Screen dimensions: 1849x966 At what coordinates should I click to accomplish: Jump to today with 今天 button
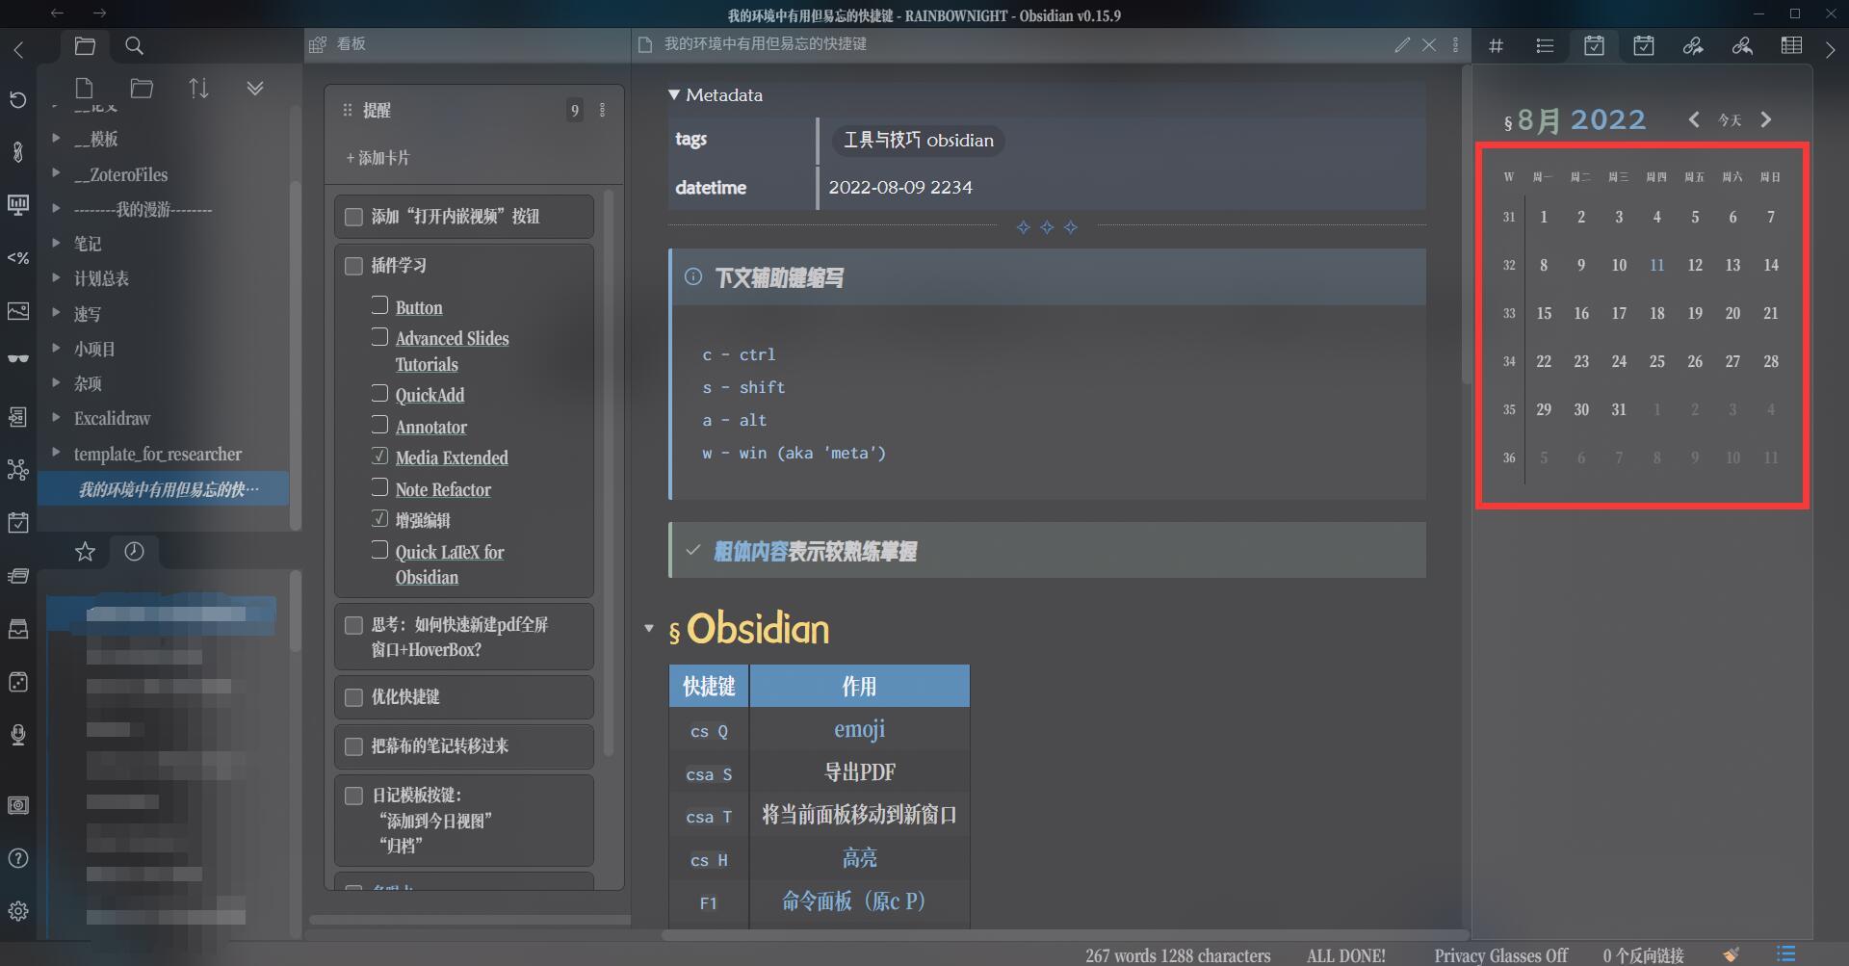tap(1731, 120)
